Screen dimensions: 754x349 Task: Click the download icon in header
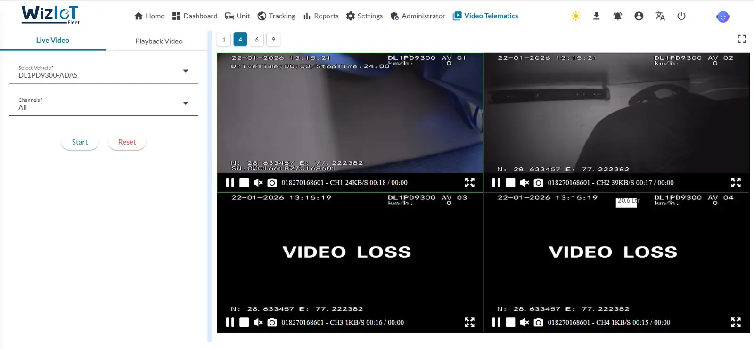point(596,16)
